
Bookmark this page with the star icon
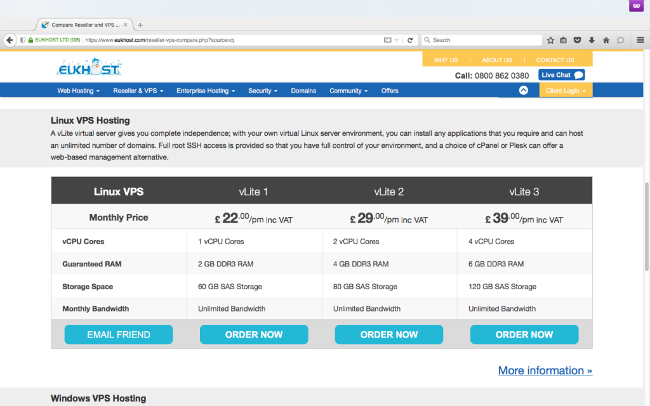pyautogui.click(x=550, y=40)
